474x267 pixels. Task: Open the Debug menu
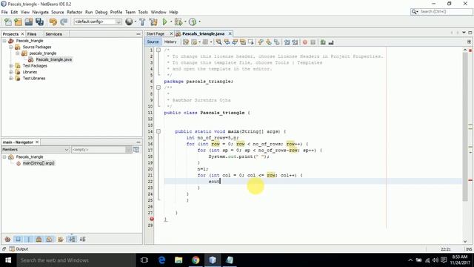[101, 12]
